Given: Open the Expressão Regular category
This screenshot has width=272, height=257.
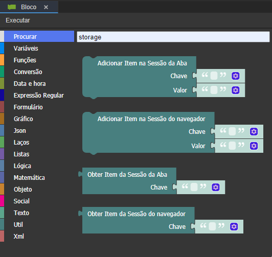Looking at the screenshot, I should (x=39, y=96).
